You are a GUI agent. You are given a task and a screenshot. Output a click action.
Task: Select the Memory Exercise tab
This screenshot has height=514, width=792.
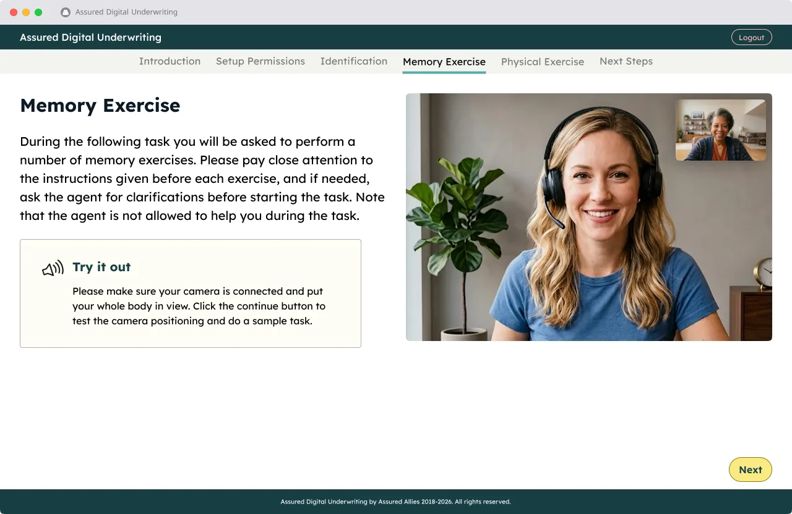click(444, 62)
